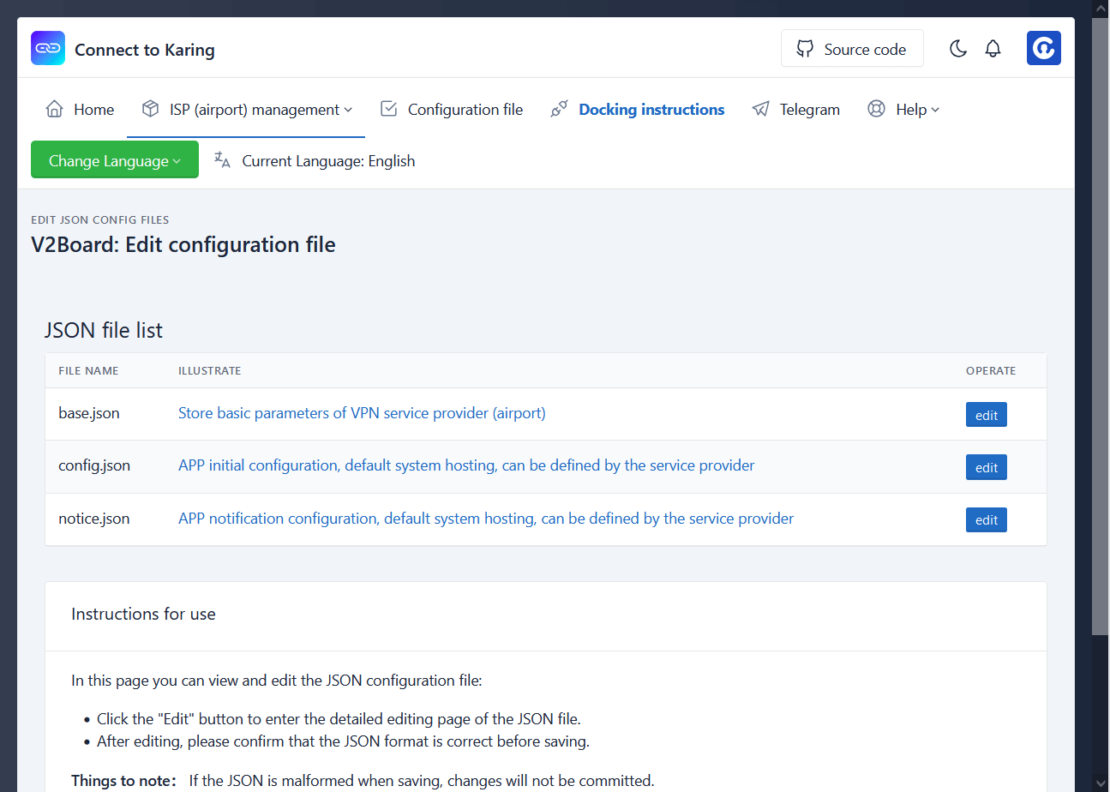Open the Configuration file tab

(x=465, y=110)
